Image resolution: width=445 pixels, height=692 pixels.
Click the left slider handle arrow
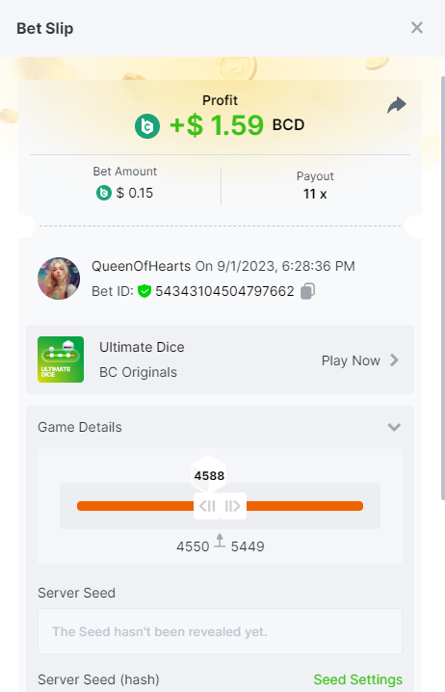[207, 506]
